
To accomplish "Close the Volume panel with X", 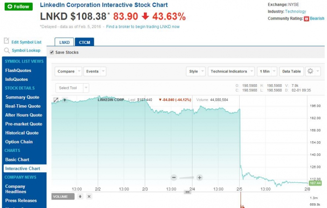I will (89, 196).
